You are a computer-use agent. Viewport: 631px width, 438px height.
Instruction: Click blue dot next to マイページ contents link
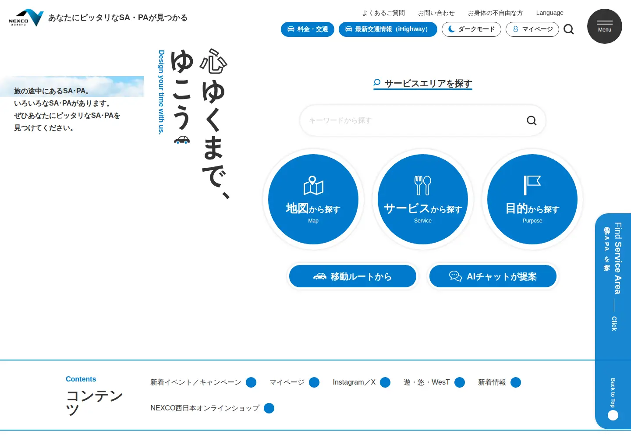(314, 382)
